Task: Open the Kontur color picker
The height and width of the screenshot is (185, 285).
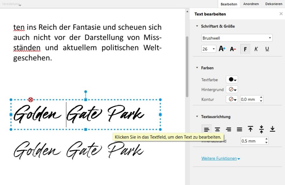Action: pos(232,99)
